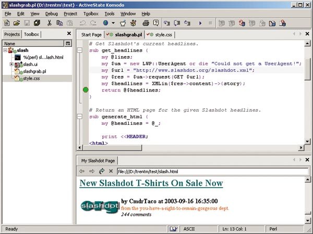Open the Window menu
The height and width of the screenshot is (234, 313).
point(128,14)
